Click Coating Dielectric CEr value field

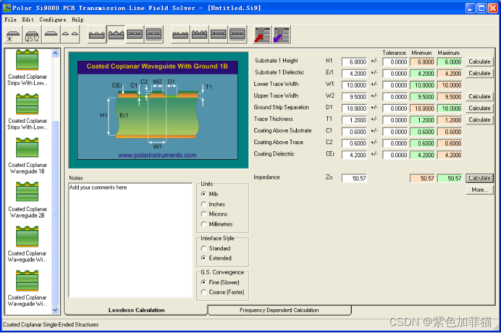click(354, 155)
